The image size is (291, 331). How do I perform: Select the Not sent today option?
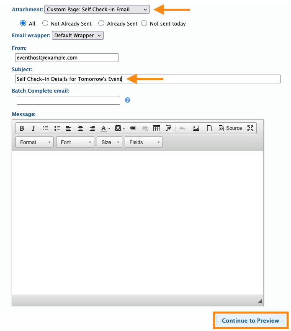coord(144,23)
